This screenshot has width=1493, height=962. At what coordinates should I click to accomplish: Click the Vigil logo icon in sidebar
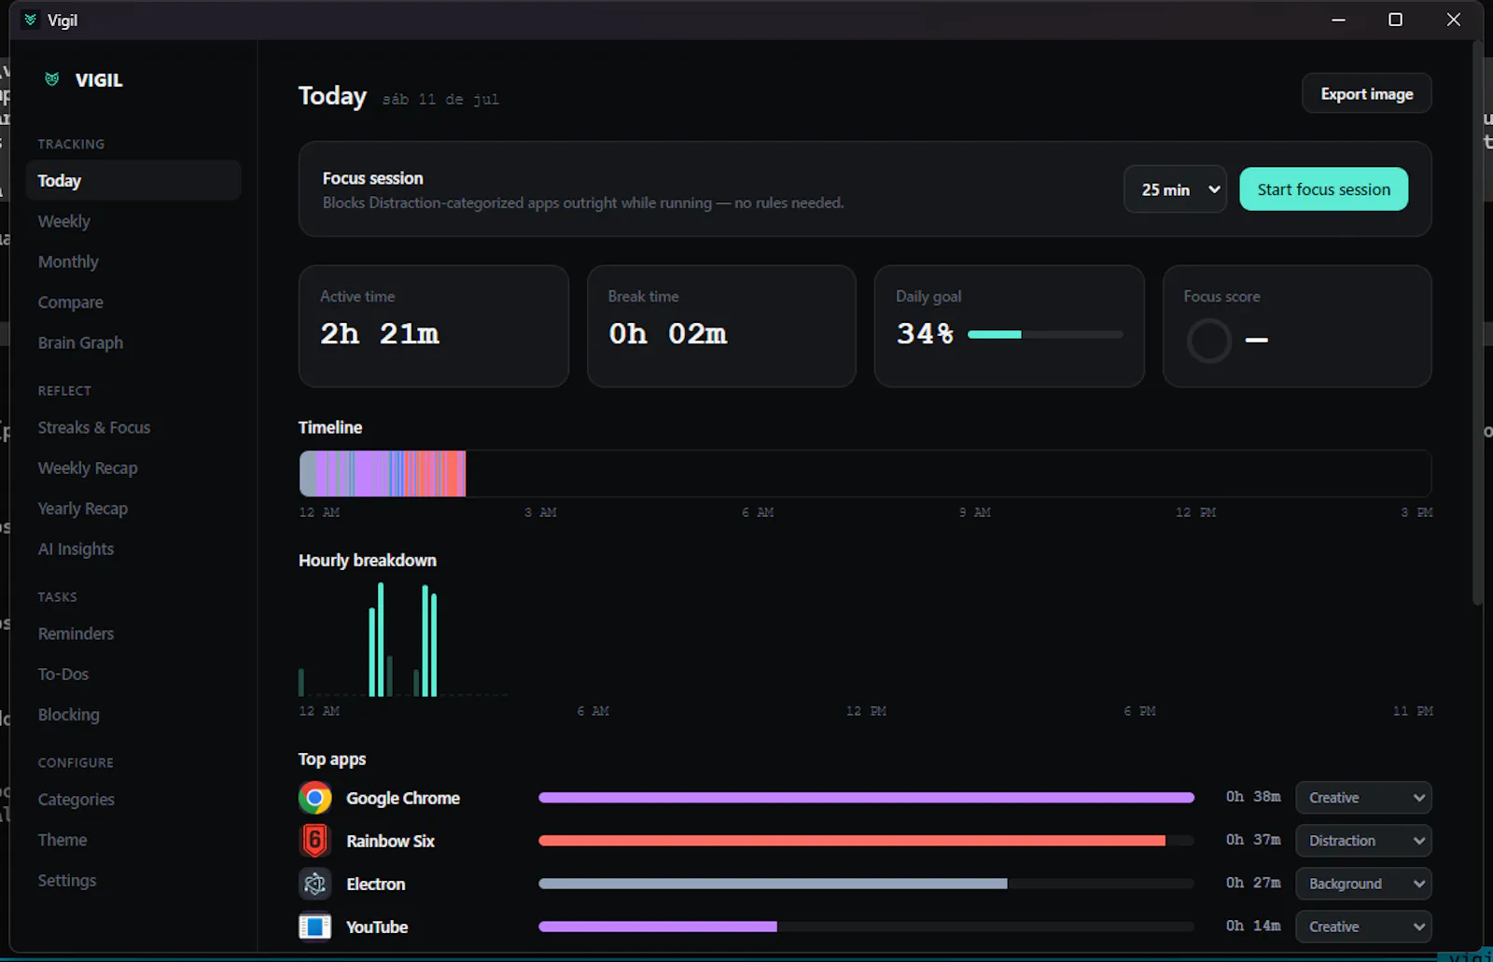[x=52, y=79]
